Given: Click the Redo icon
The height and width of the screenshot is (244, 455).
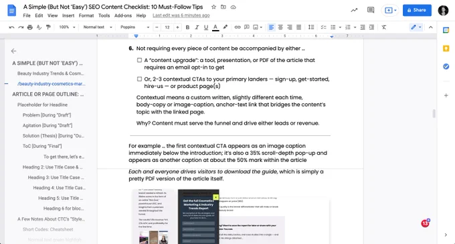Looking at the screenshot, I should tap(21, 27).
